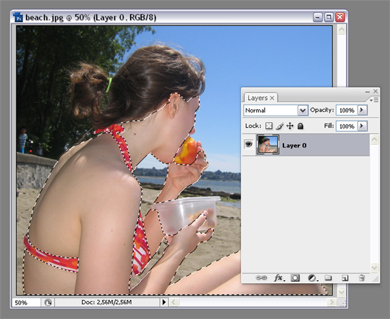Click the Fill 100% field
Image resolution: width=390 pixels, height=319 pixels.
click(x=346, y=126)
